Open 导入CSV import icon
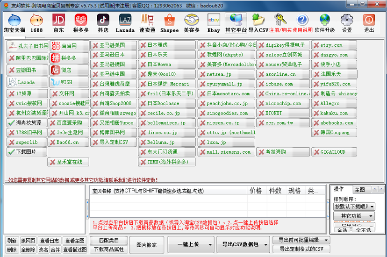This screenshot has height=257, width=387. click(x=258, y=23)
